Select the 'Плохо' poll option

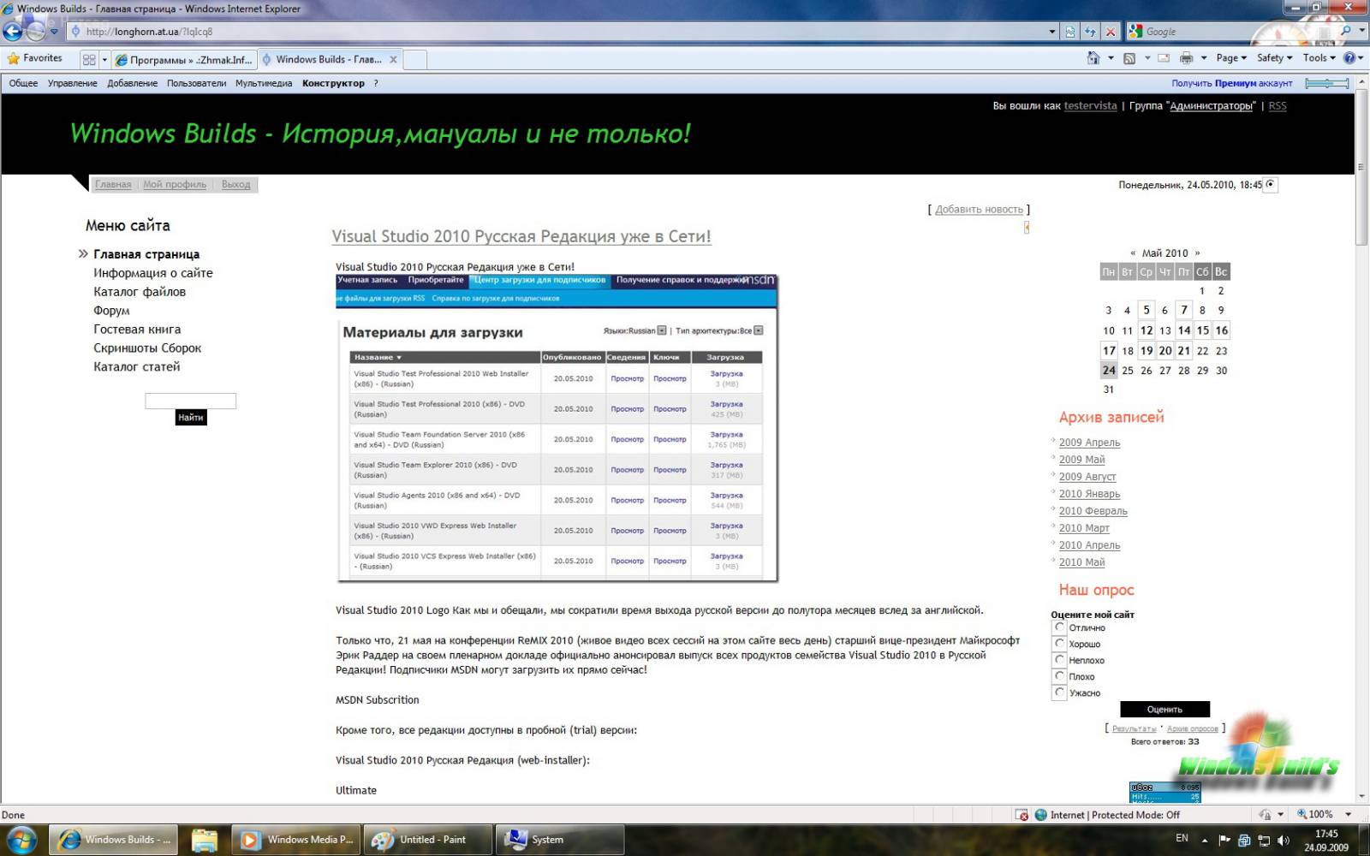(x=1060, y=676)
